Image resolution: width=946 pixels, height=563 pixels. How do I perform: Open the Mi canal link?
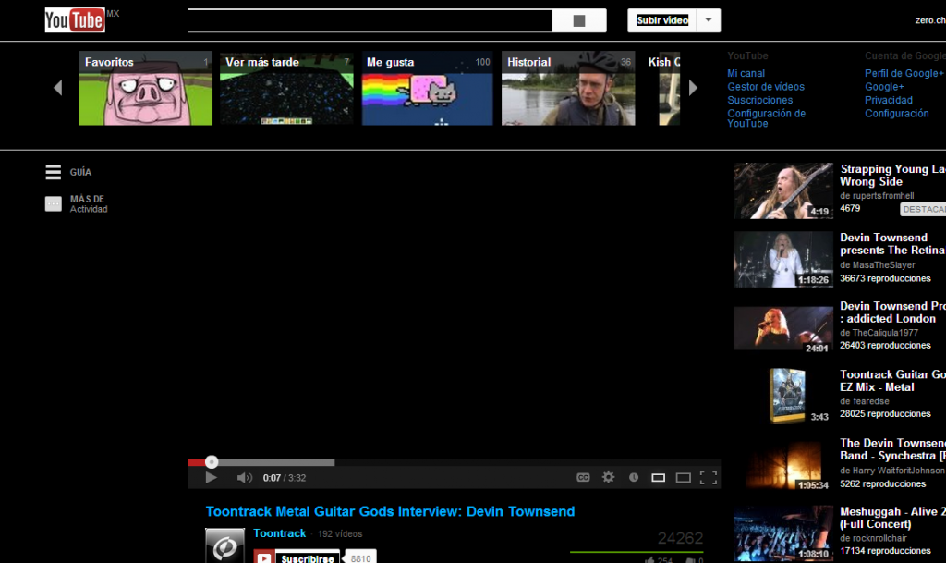coord(746,73)
